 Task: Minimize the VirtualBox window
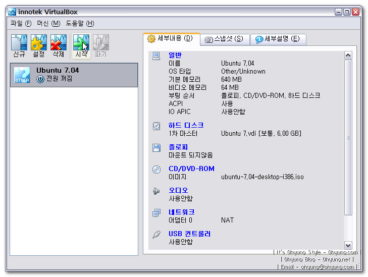coord(338,12)
